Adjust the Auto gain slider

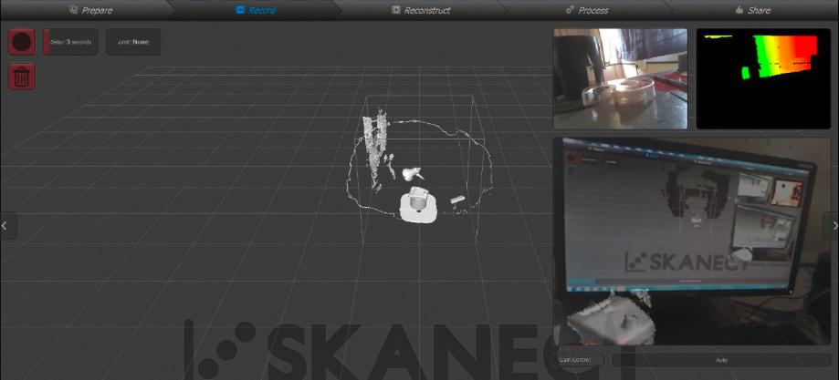click(721, 360)
